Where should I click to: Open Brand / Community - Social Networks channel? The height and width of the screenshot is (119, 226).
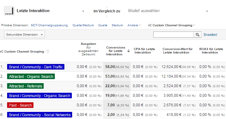[x=40, y=115]
